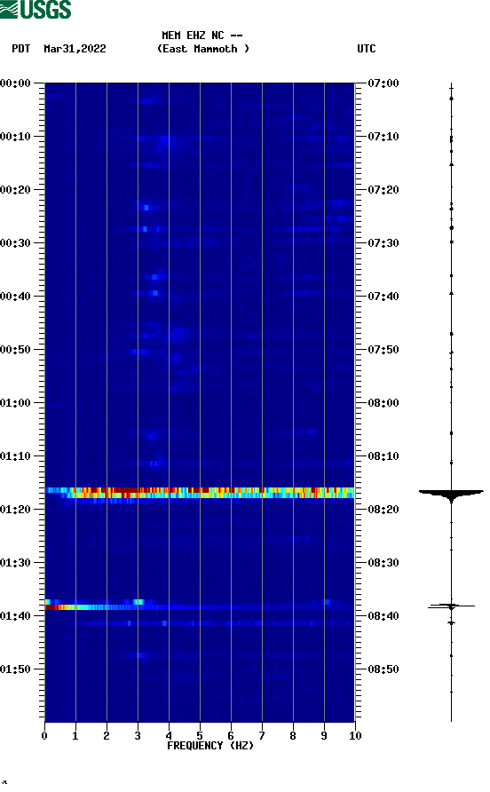This screenshot has width=490, height=792.
Task: Click the '08:00' UTC time label
Action: tap(383, 403)
